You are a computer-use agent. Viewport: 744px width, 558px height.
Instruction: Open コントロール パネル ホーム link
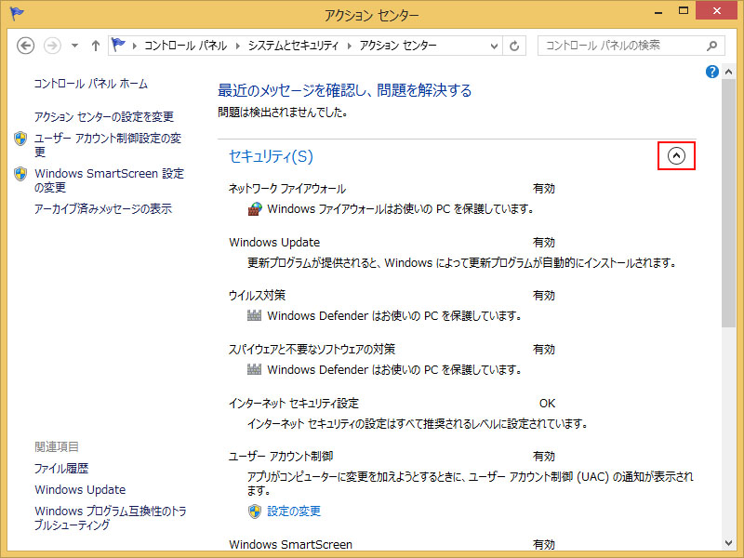click(90, 84)
